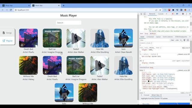
Task: Open the Songs sidebar item
Action: click(x=7, y=33)
